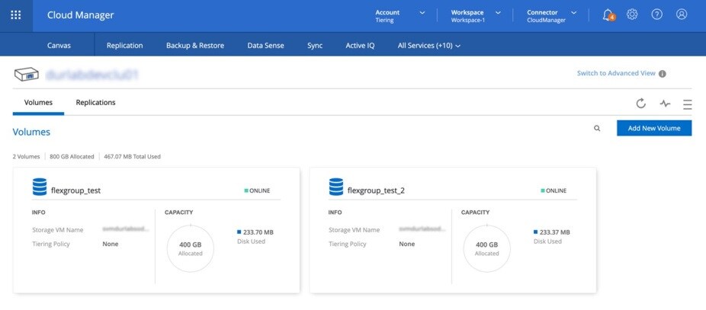Open the user profile icon

pos(682,14)
